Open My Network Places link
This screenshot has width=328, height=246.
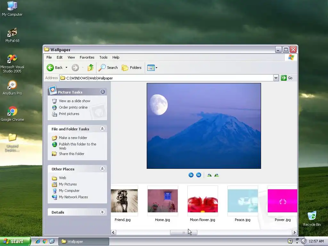pos(73,197)
